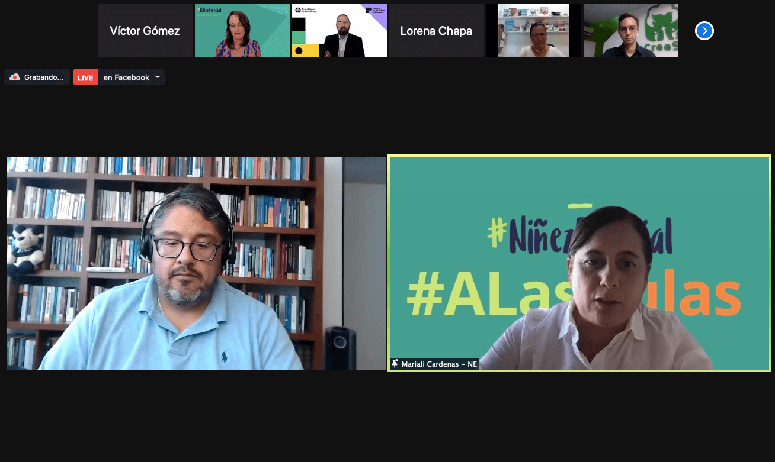
Task: Open the dropdown arrow beside 'en Facebook'
Action: click(x=158, y=77)
